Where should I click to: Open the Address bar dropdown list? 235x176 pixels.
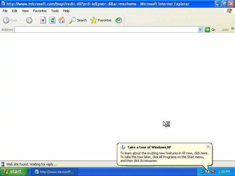click(x=200, y=30)
